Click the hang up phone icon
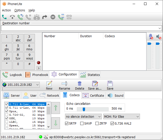Viewport: 163px width, 140px height. pyautogui.click(x=12, y=17)
